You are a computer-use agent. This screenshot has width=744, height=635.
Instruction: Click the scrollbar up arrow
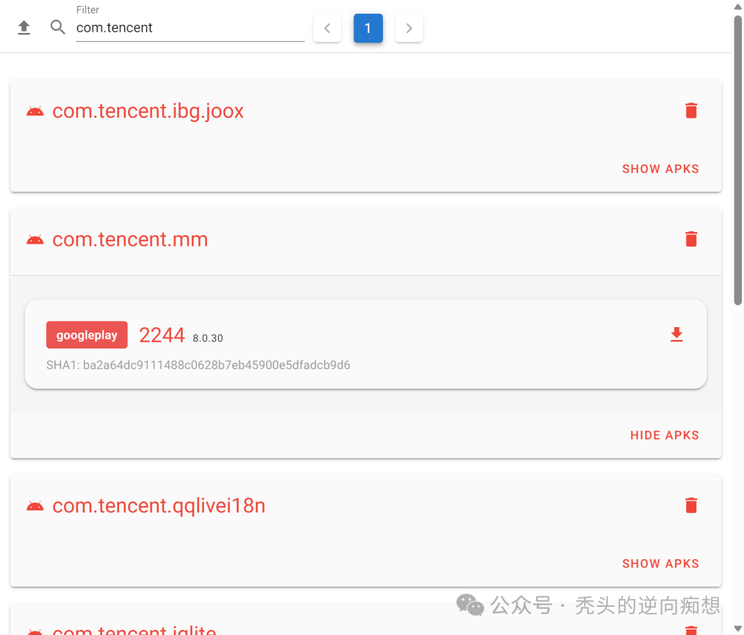tap(738, 6)
